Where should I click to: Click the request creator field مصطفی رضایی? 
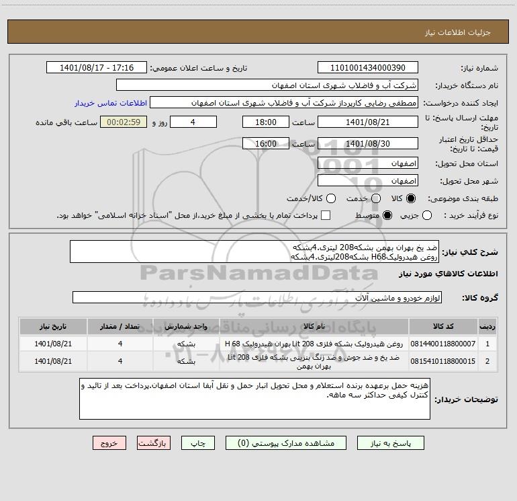(284, 102)
